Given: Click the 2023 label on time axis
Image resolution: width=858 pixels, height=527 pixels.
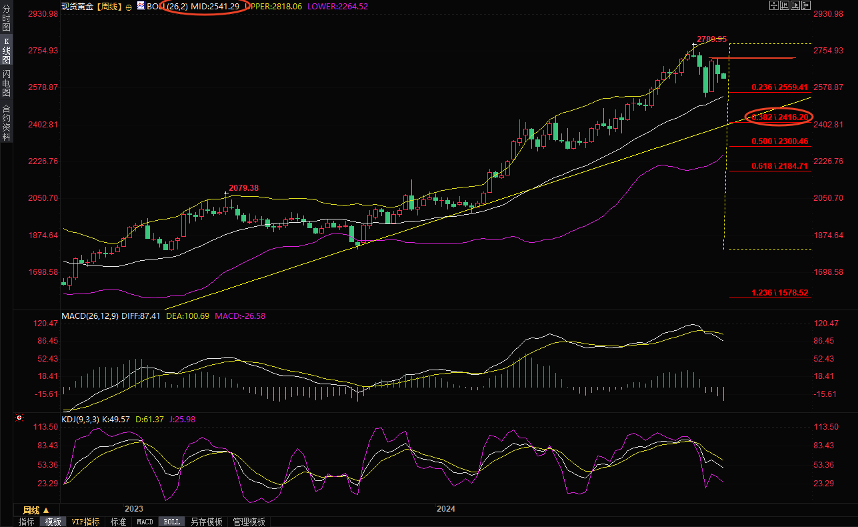Looking at the screenshot, I should (x=135, y=509).
